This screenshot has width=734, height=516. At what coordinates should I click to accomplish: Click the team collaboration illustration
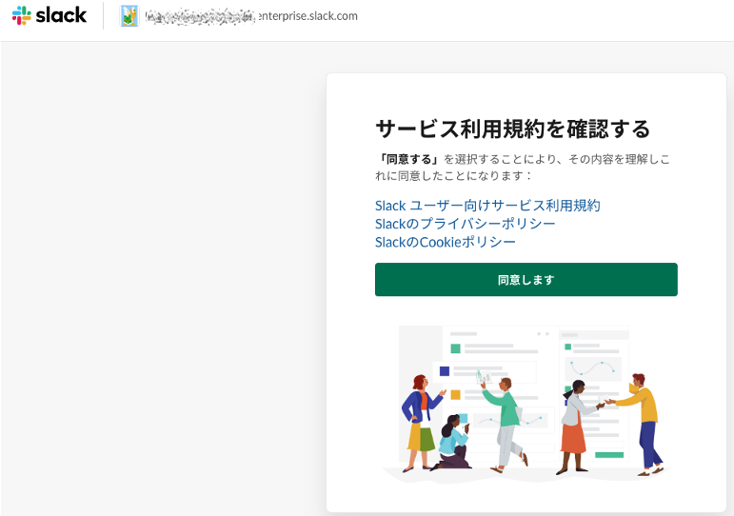526,403
